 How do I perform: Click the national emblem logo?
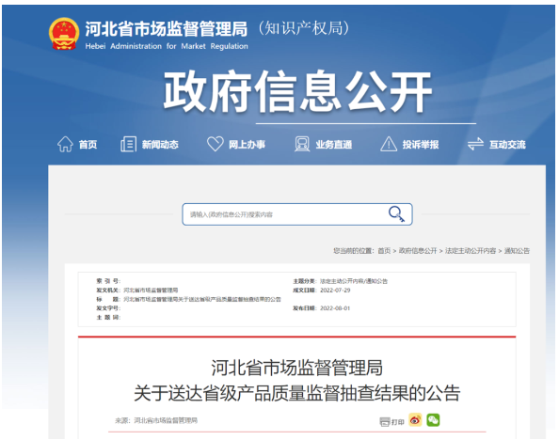click(64, 34)
